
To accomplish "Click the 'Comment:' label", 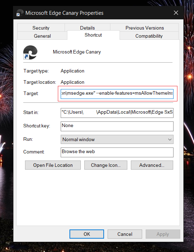I will 34,152.
